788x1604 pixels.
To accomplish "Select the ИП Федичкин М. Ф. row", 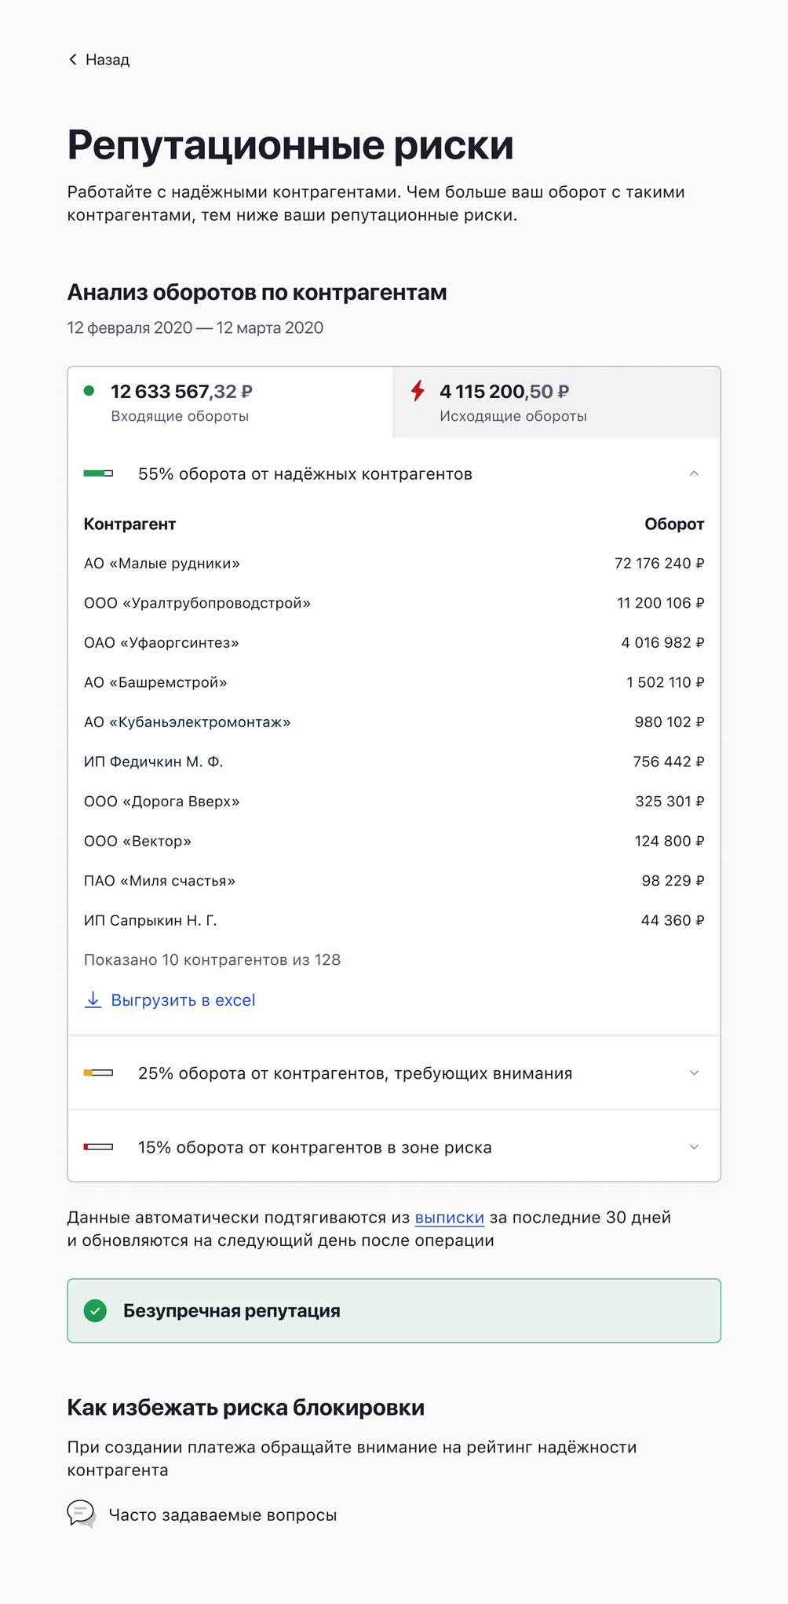I will pyautogui.click(x=394, y=762).
